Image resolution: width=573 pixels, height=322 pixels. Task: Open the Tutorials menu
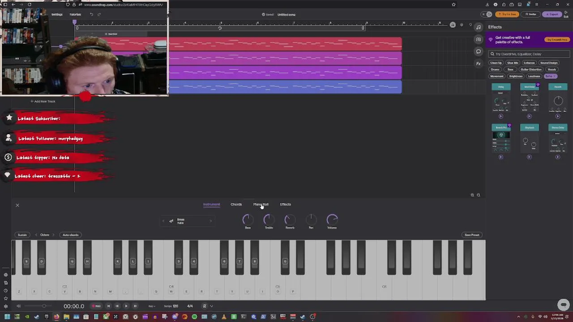(75, 14)
